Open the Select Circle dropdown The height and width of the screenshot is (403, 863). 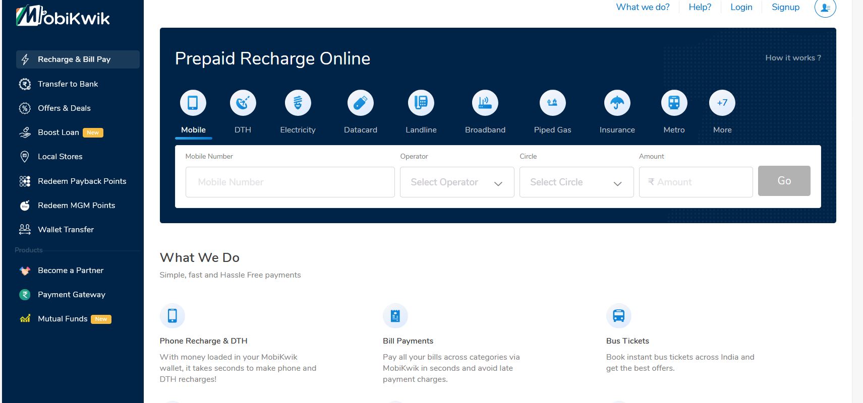click(577, 182)
